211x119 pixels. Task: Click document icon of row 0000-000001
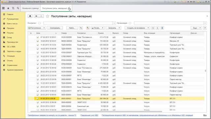(37, 99)
